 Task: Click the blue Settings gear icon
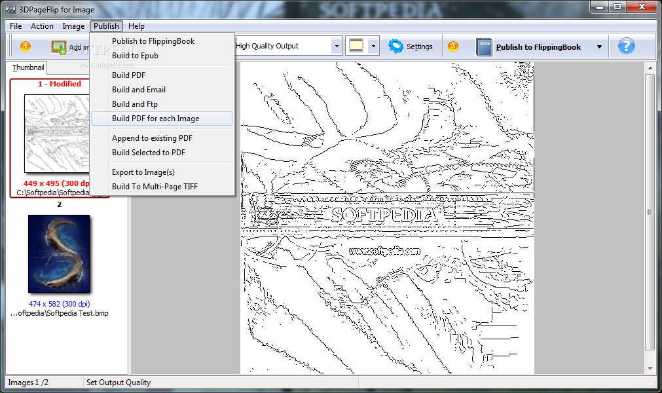tap(395, 46)
